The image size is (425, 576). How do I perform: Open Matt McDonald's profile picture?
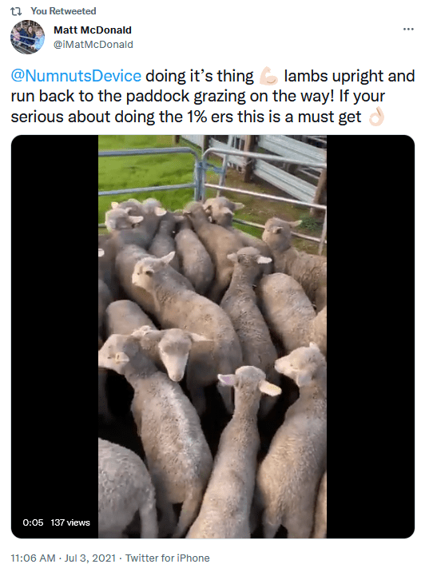click(27, 37)
